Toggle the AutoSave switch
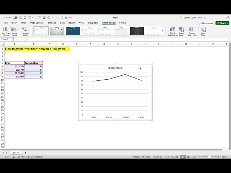The width and height of the screenshot is (231, 173). coord(15,18)
